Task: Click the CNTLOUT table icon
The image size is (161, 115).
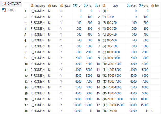Action: pyautogui.click(x=4, y=4)
